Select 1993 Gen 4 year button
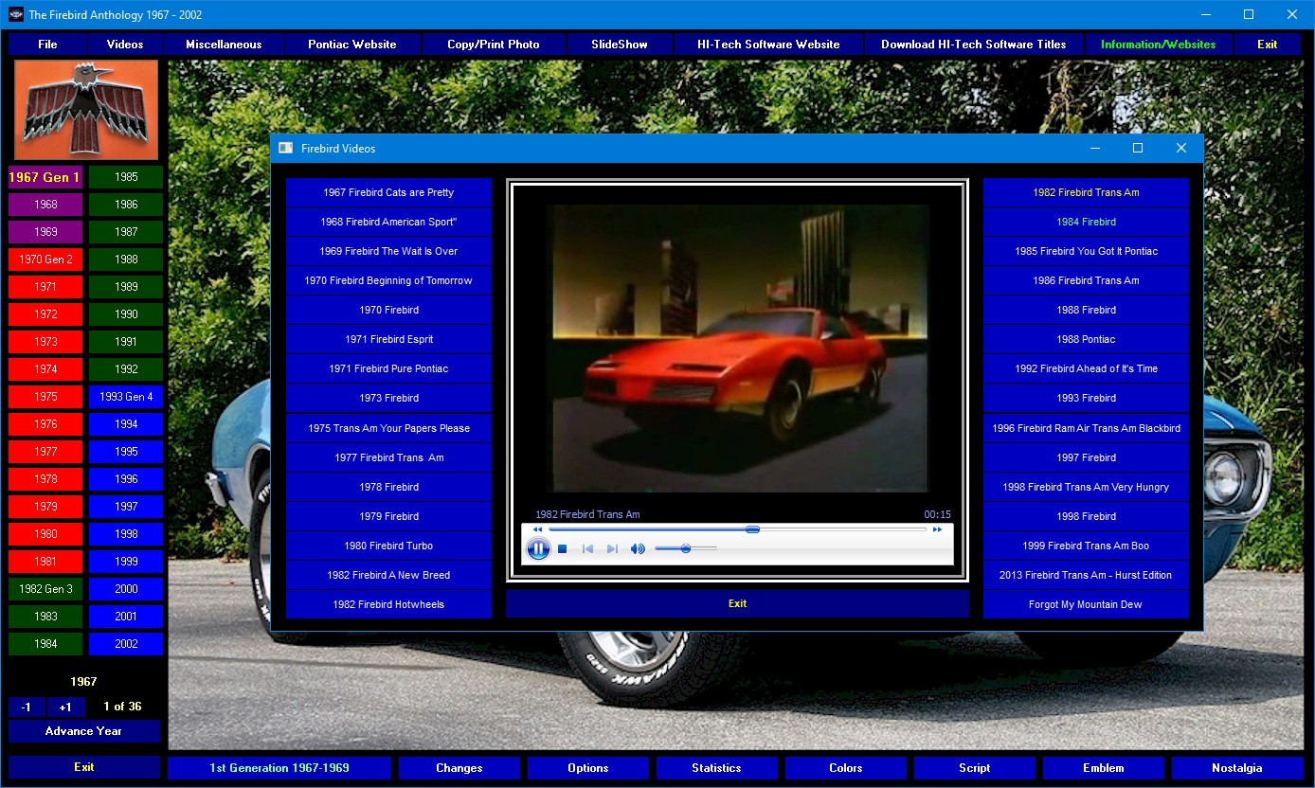This screenshot has width=1315, height=788. tap(126, 397)
